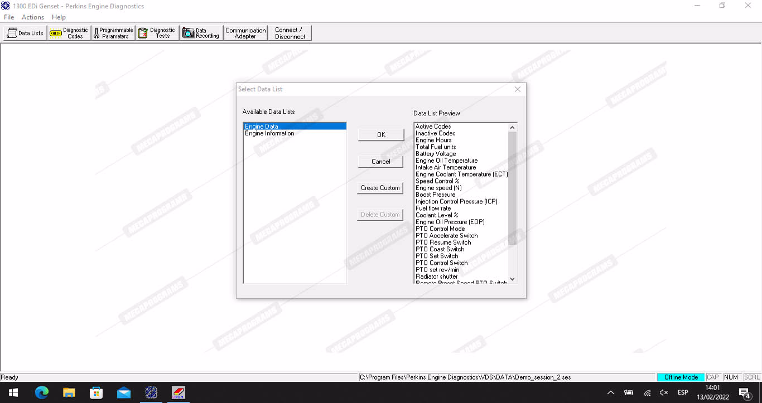Viewport: 762px width, 403px height.
Task: Select the Engine Data list entry
Action: point(262,127)
